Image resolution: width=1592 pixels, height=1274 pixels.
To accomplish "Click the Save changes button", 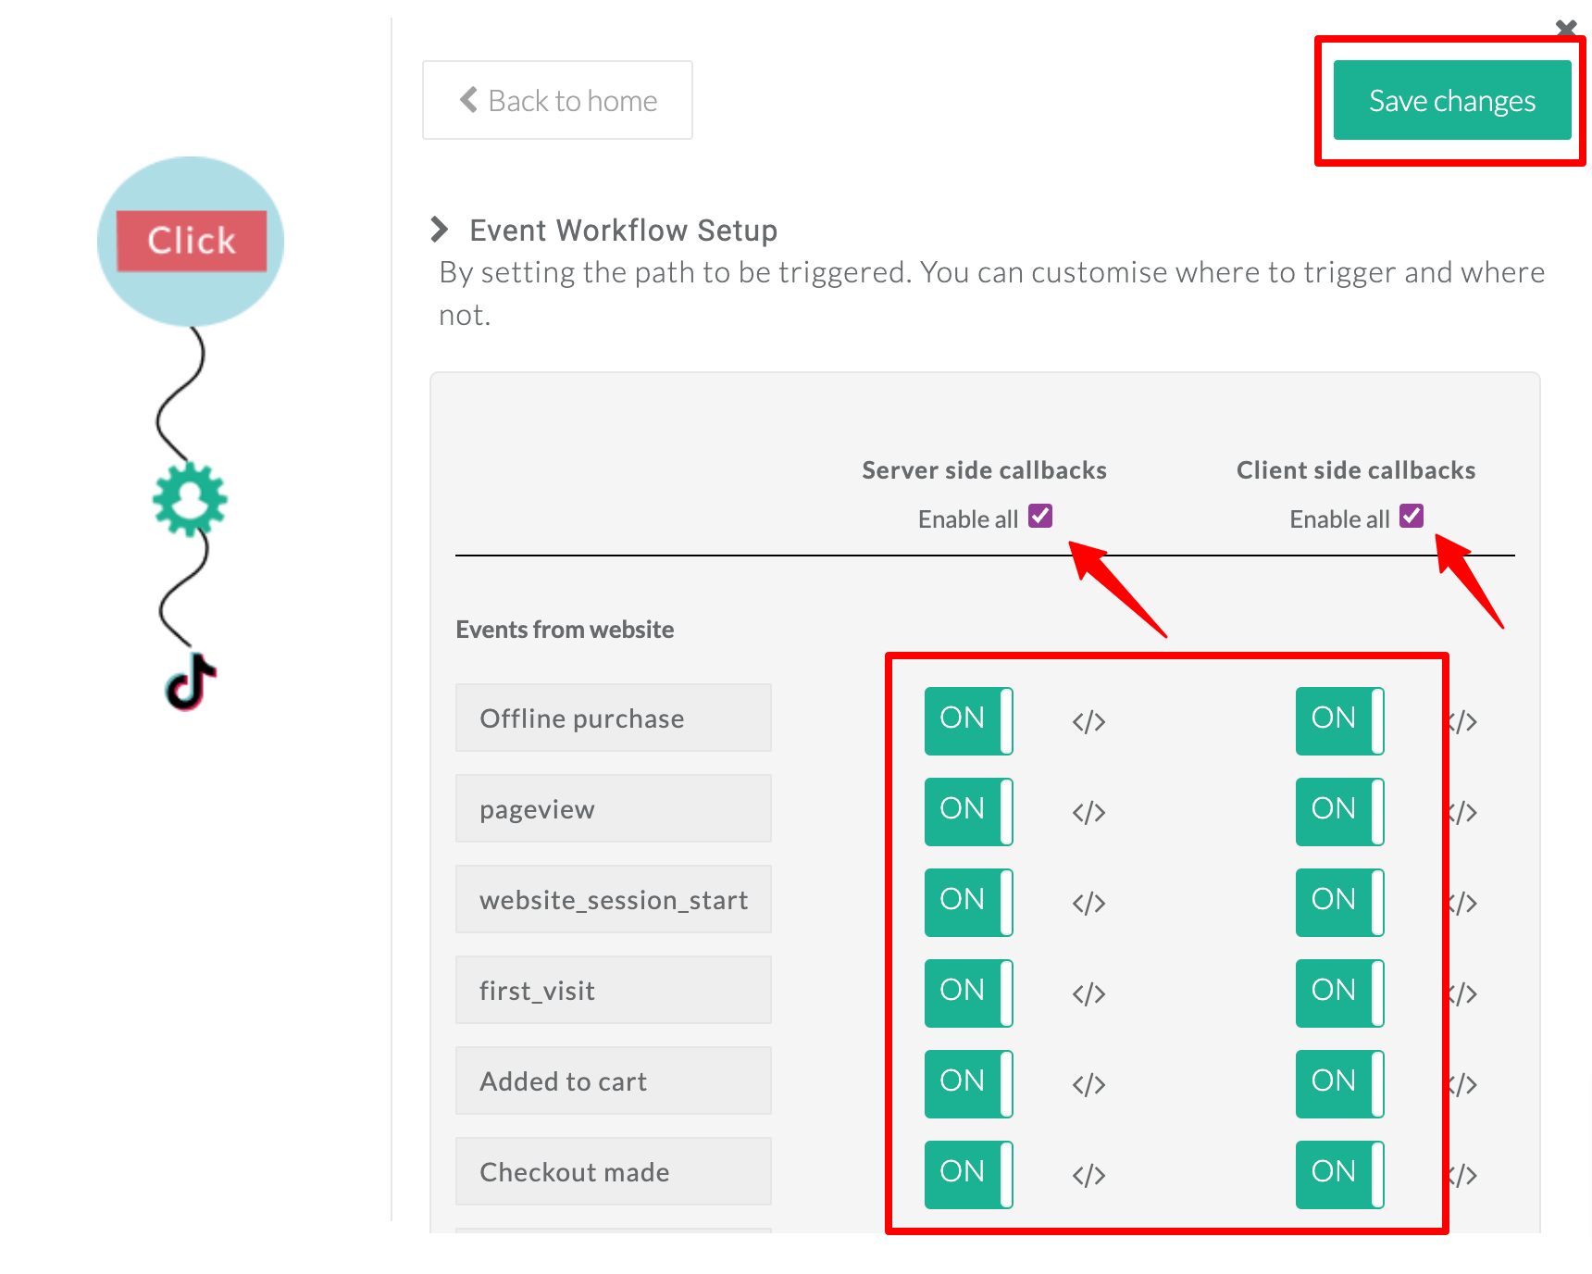I will pyautogui.click(x=1451, y=100).
